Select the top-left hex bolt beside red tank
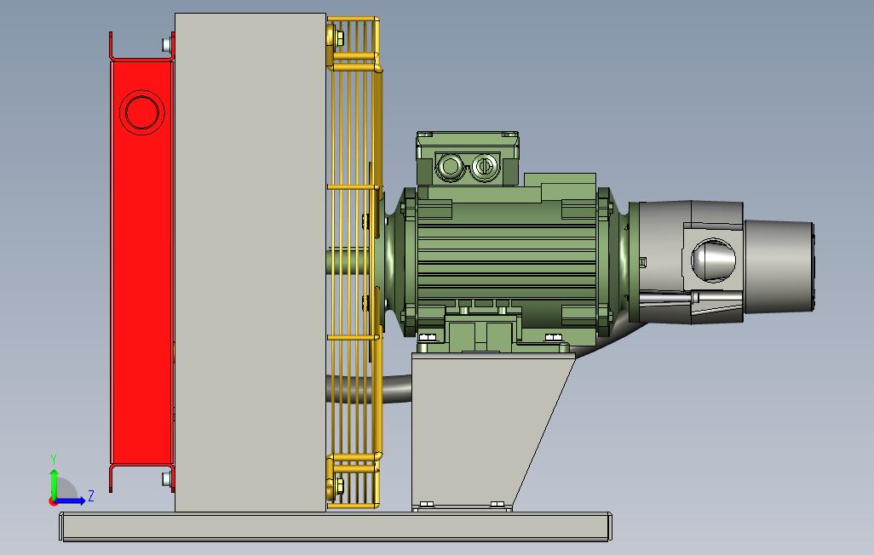The image size is (874, 555). tap(167, 44)
